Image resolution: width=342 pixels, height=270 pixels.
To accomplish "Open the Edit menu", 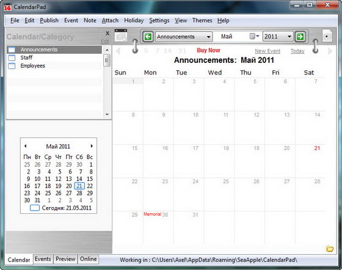I will [29, 21].
